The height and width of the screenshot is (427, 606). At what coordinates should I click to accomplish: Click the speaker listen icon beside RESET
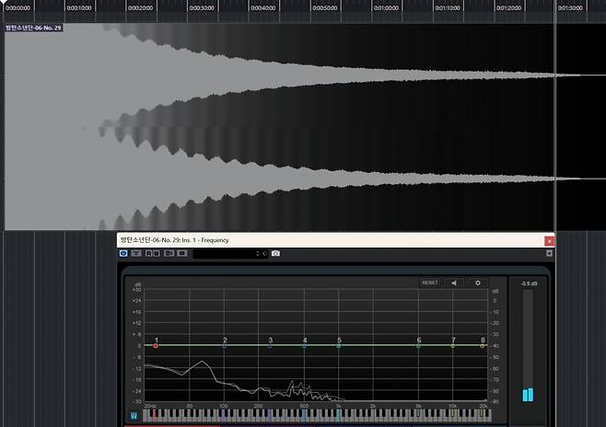454,283
